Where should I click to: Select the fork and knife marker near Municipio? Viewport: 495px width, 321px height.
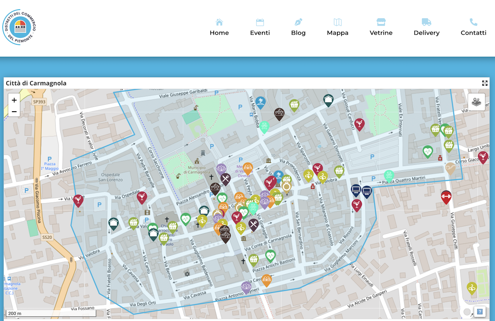225,179
